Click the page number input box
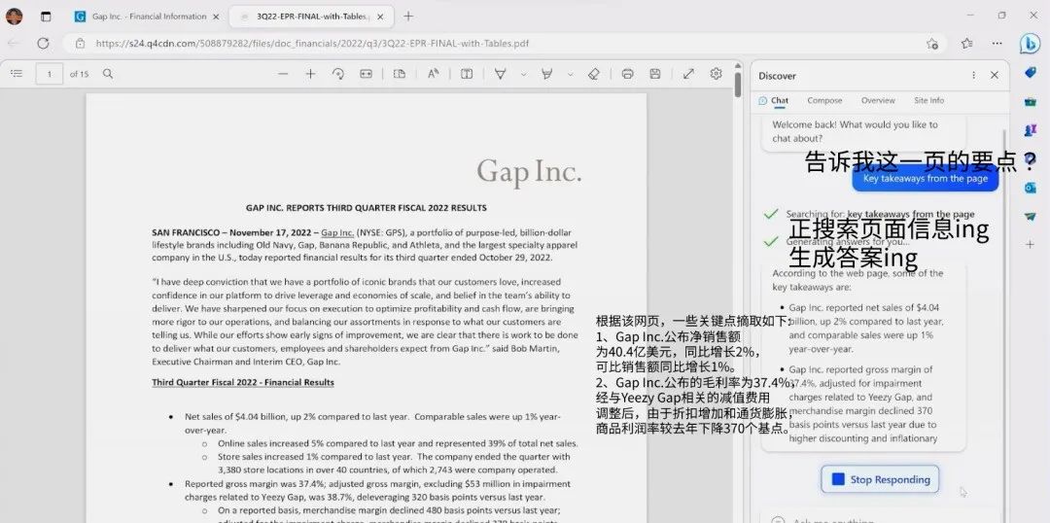 pos(50,74)
